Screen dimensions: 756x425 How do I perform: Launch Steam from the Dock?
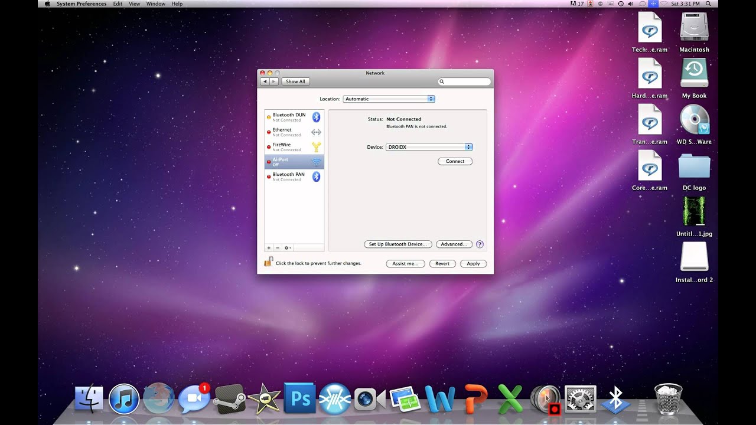point(229,400)
